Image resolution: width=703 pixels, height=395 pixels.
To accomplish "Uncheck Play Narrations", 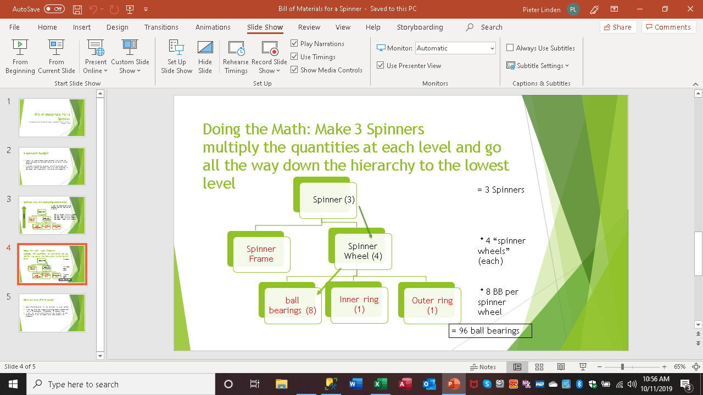I will [x=294, y=44].
